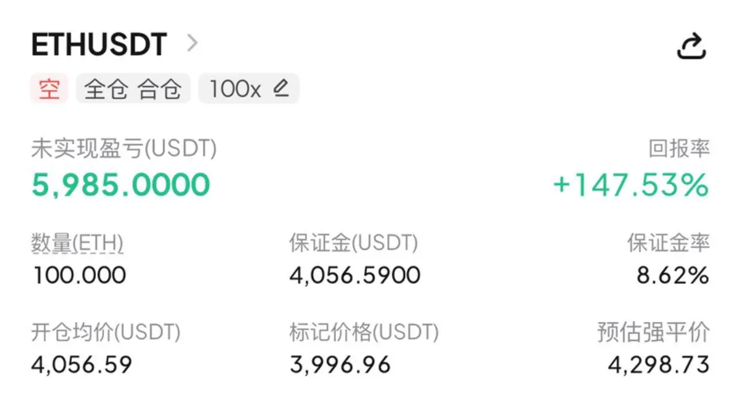Open the 100x leverage selector
The image size is (741, 408).
249,88
